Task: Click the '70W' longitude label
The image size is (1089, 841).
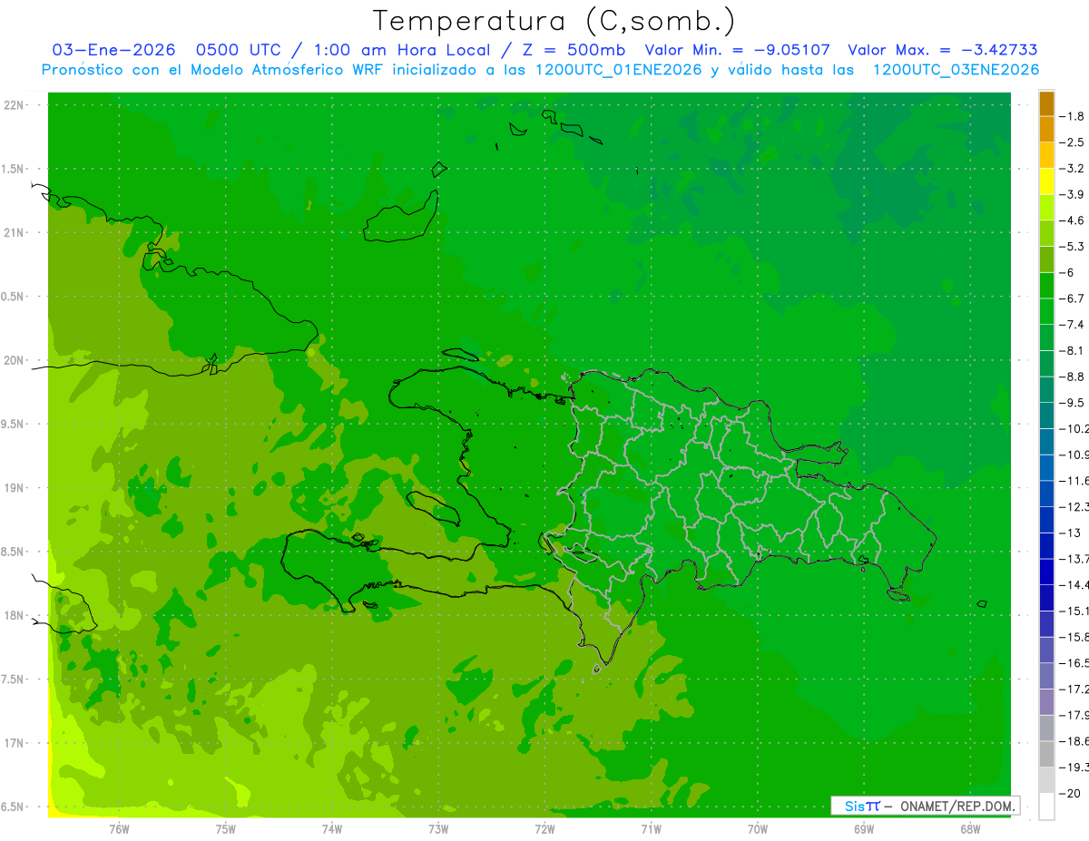Action: pos(758,828)
